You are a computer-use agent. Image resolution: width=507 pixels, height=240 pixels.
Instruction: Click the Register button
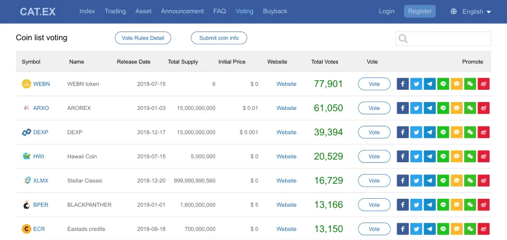tap(420, 11)
